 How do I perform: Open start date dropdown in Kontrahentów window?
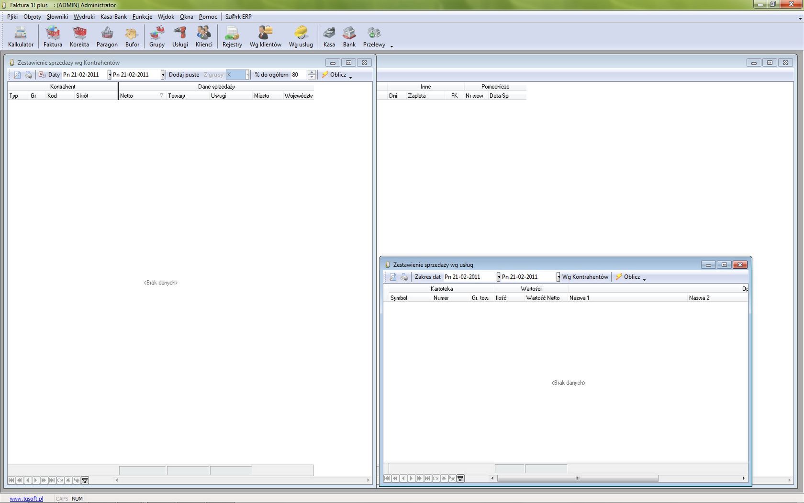coord(109,75)
